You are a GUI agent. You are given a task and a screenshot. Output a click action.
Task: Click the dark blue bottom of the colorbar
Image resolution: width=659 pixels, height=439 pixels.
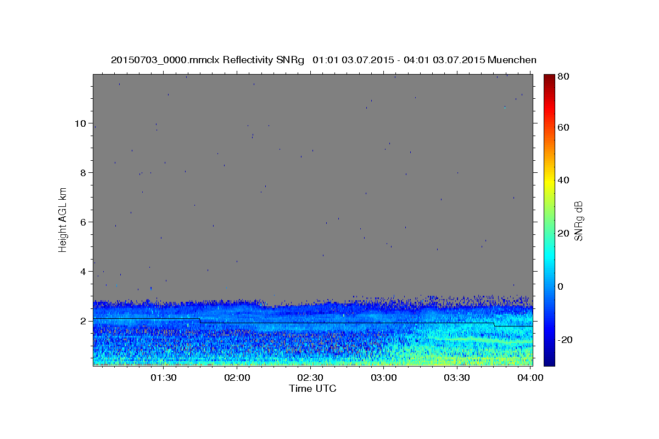(549, 361)
